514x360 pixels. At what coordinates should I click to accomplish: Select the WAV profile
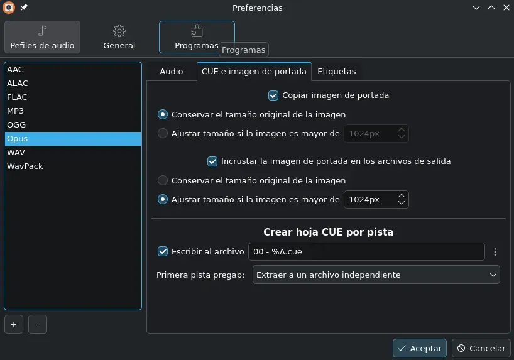click(x=73, y=153)
